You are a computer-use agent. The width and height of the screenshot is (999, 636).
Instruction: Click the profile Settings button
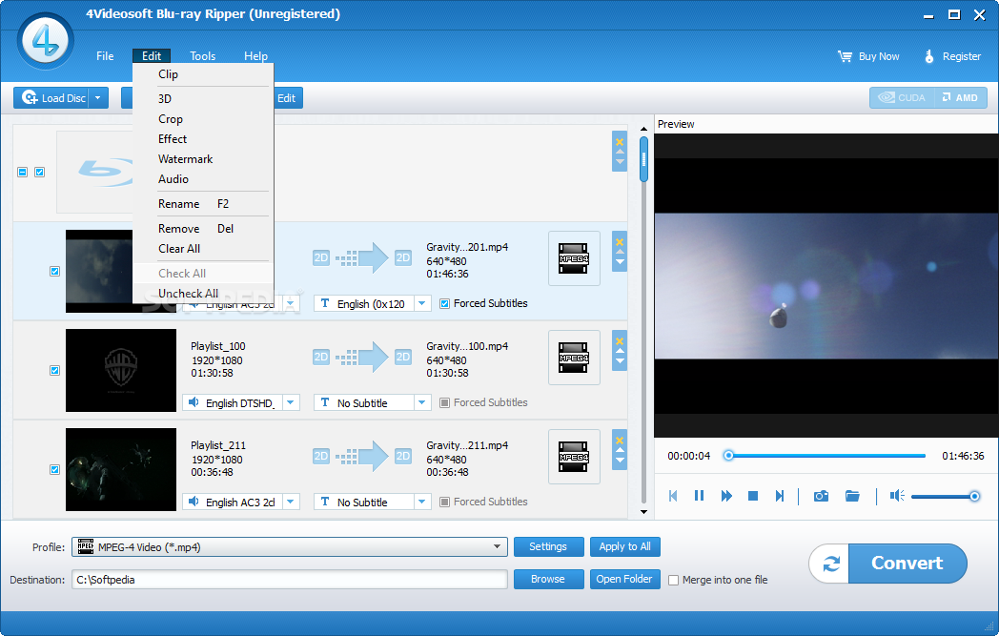pyautogui.click(x=548, y=546)
